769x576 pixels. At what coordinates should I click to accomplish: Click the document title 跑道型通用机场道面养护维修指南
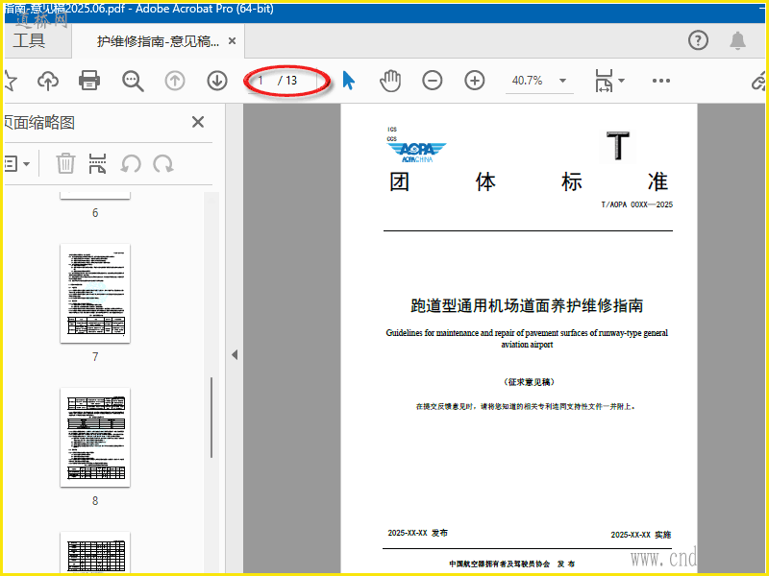click(527, 305)
